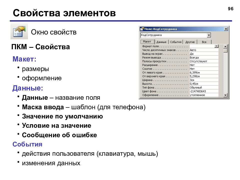Edit the От верхнего края value 5,298см
This screenshot has height=180, width=240.
pos(204,76)
